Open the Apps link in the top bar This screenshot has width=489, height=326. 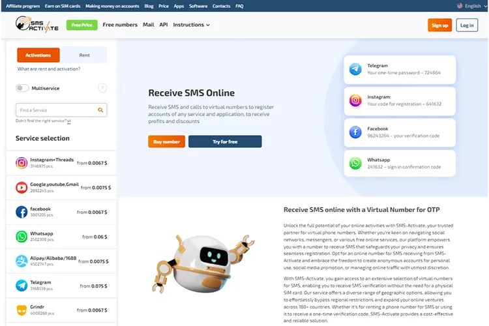point(179,6)
